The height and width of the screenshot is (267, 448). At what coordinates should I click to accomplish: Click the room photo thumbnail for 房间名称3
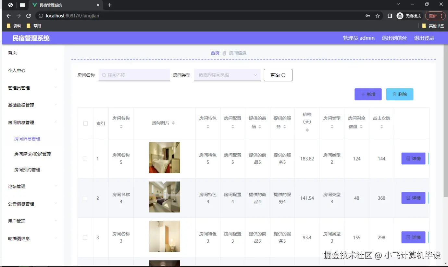click(165, 236)
